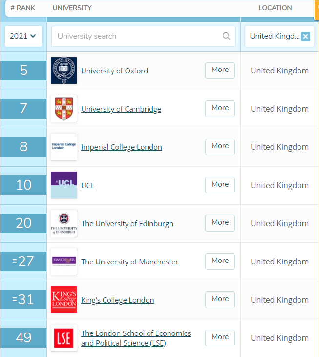Image resolution: width=319 pixels, height=357 pixels.
Task: Click More button for LSE
Action: point(220,338)
